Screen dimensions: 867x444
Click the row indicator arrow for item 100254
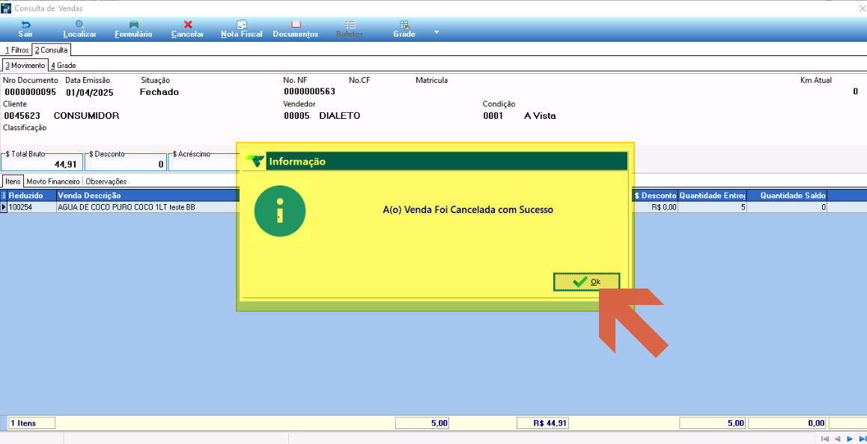coord(3,207)
